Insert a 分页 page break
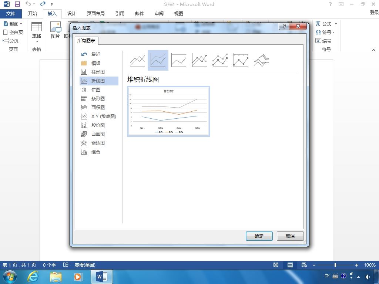 [11, 41]
